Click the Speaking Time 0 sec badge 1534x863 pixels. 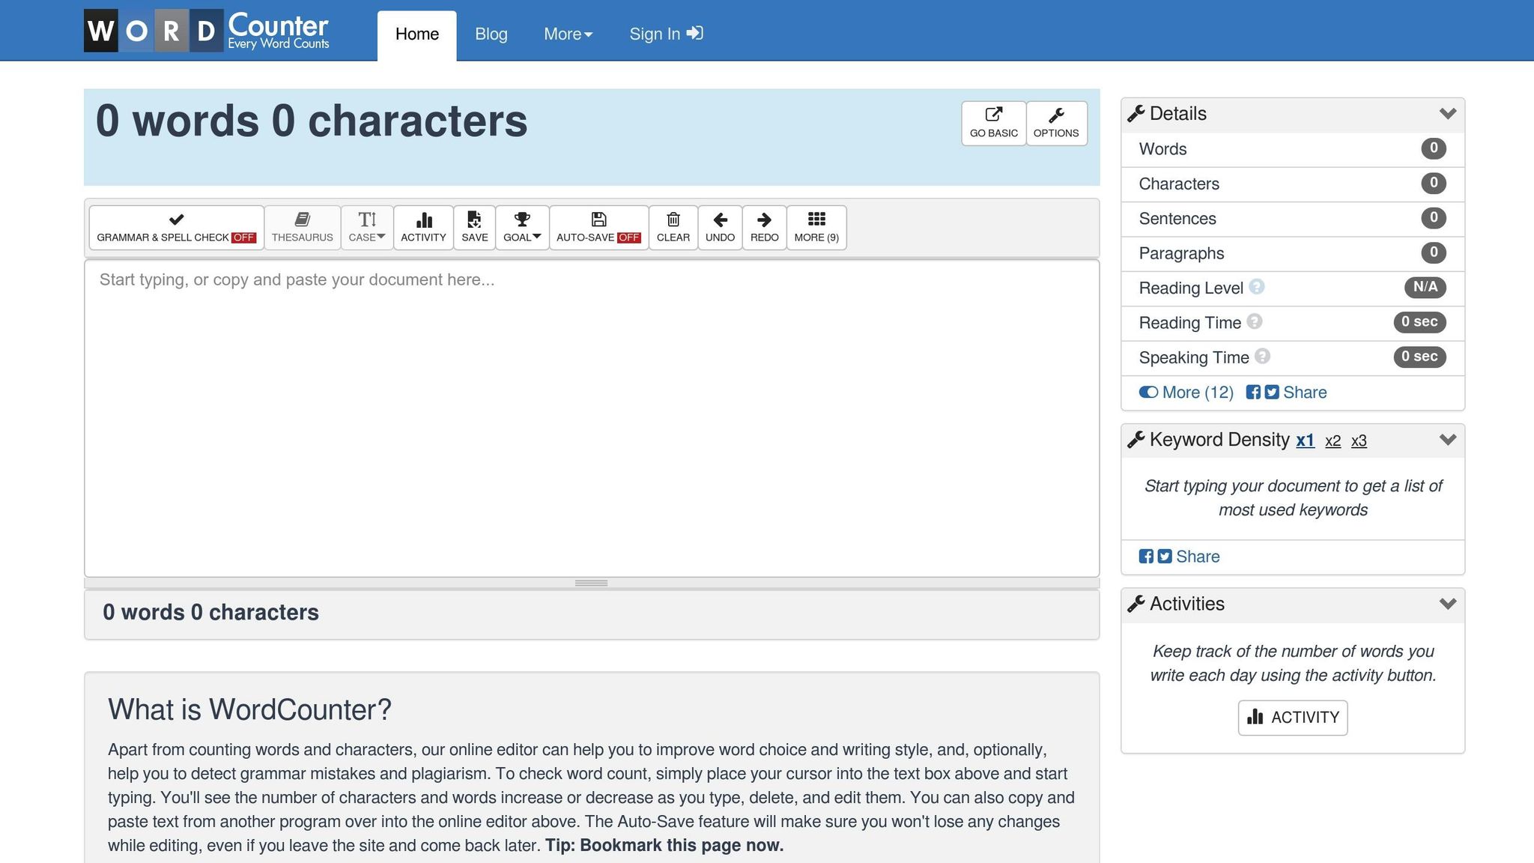tap(1419, 357)
